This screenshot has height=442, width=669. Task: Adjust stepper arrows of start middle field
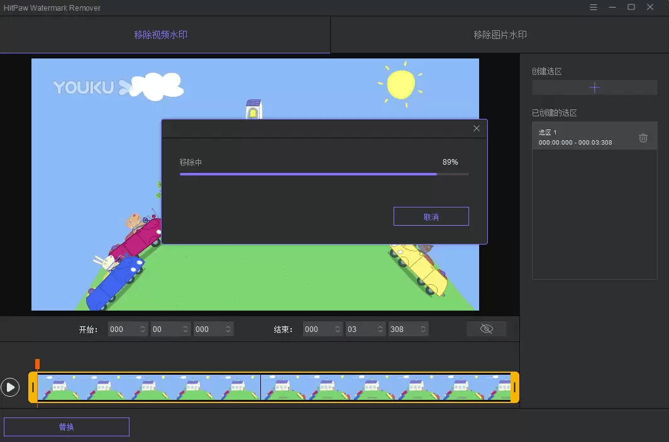tap(185, 329)
